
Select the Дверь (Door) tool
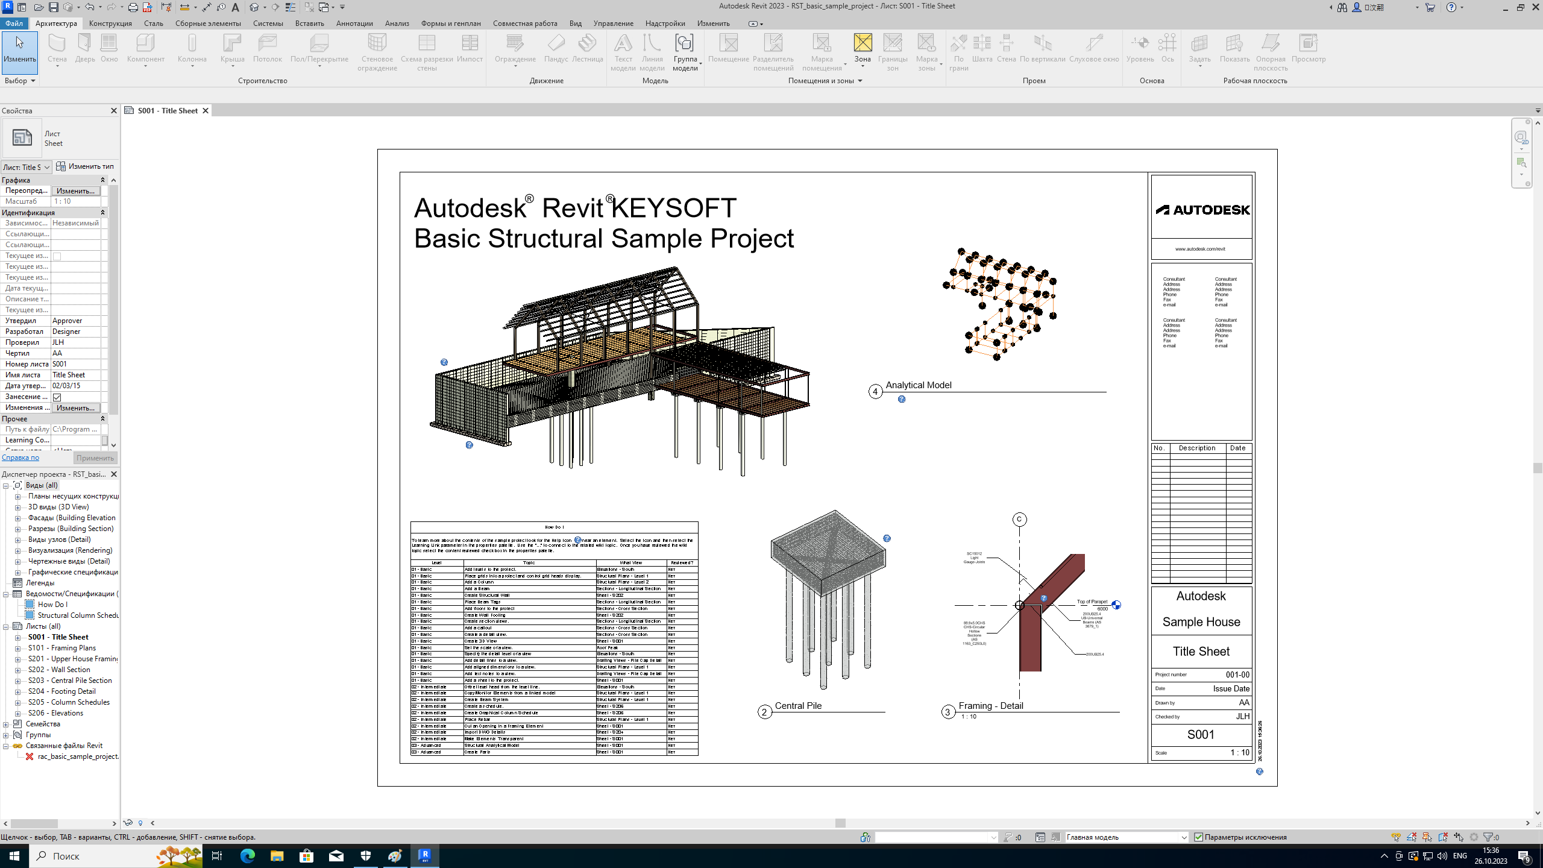pos(85,48)
